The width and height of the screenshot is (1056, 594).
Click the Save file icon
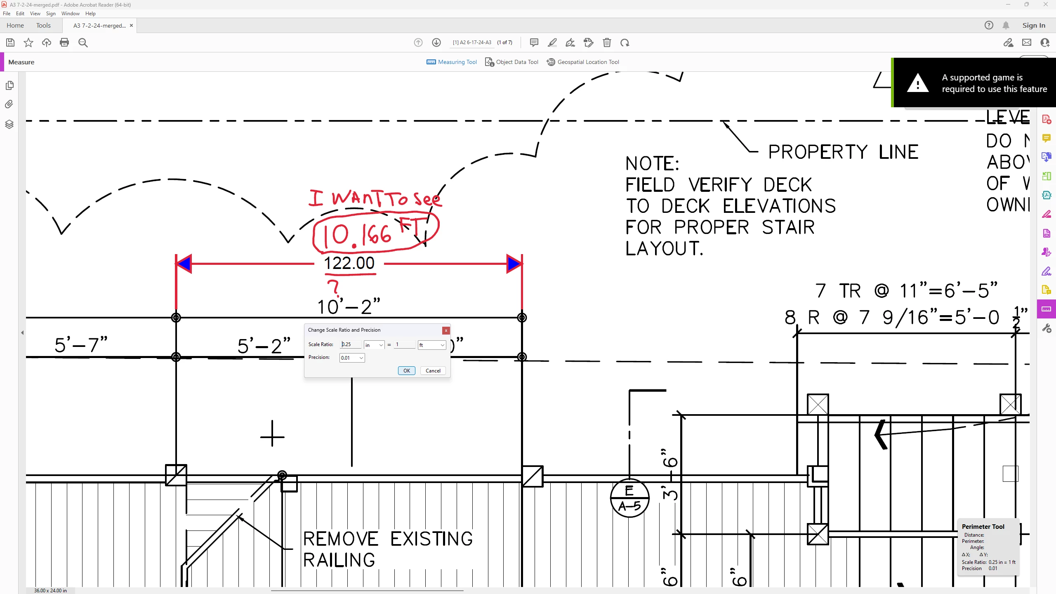coord(10,42)
